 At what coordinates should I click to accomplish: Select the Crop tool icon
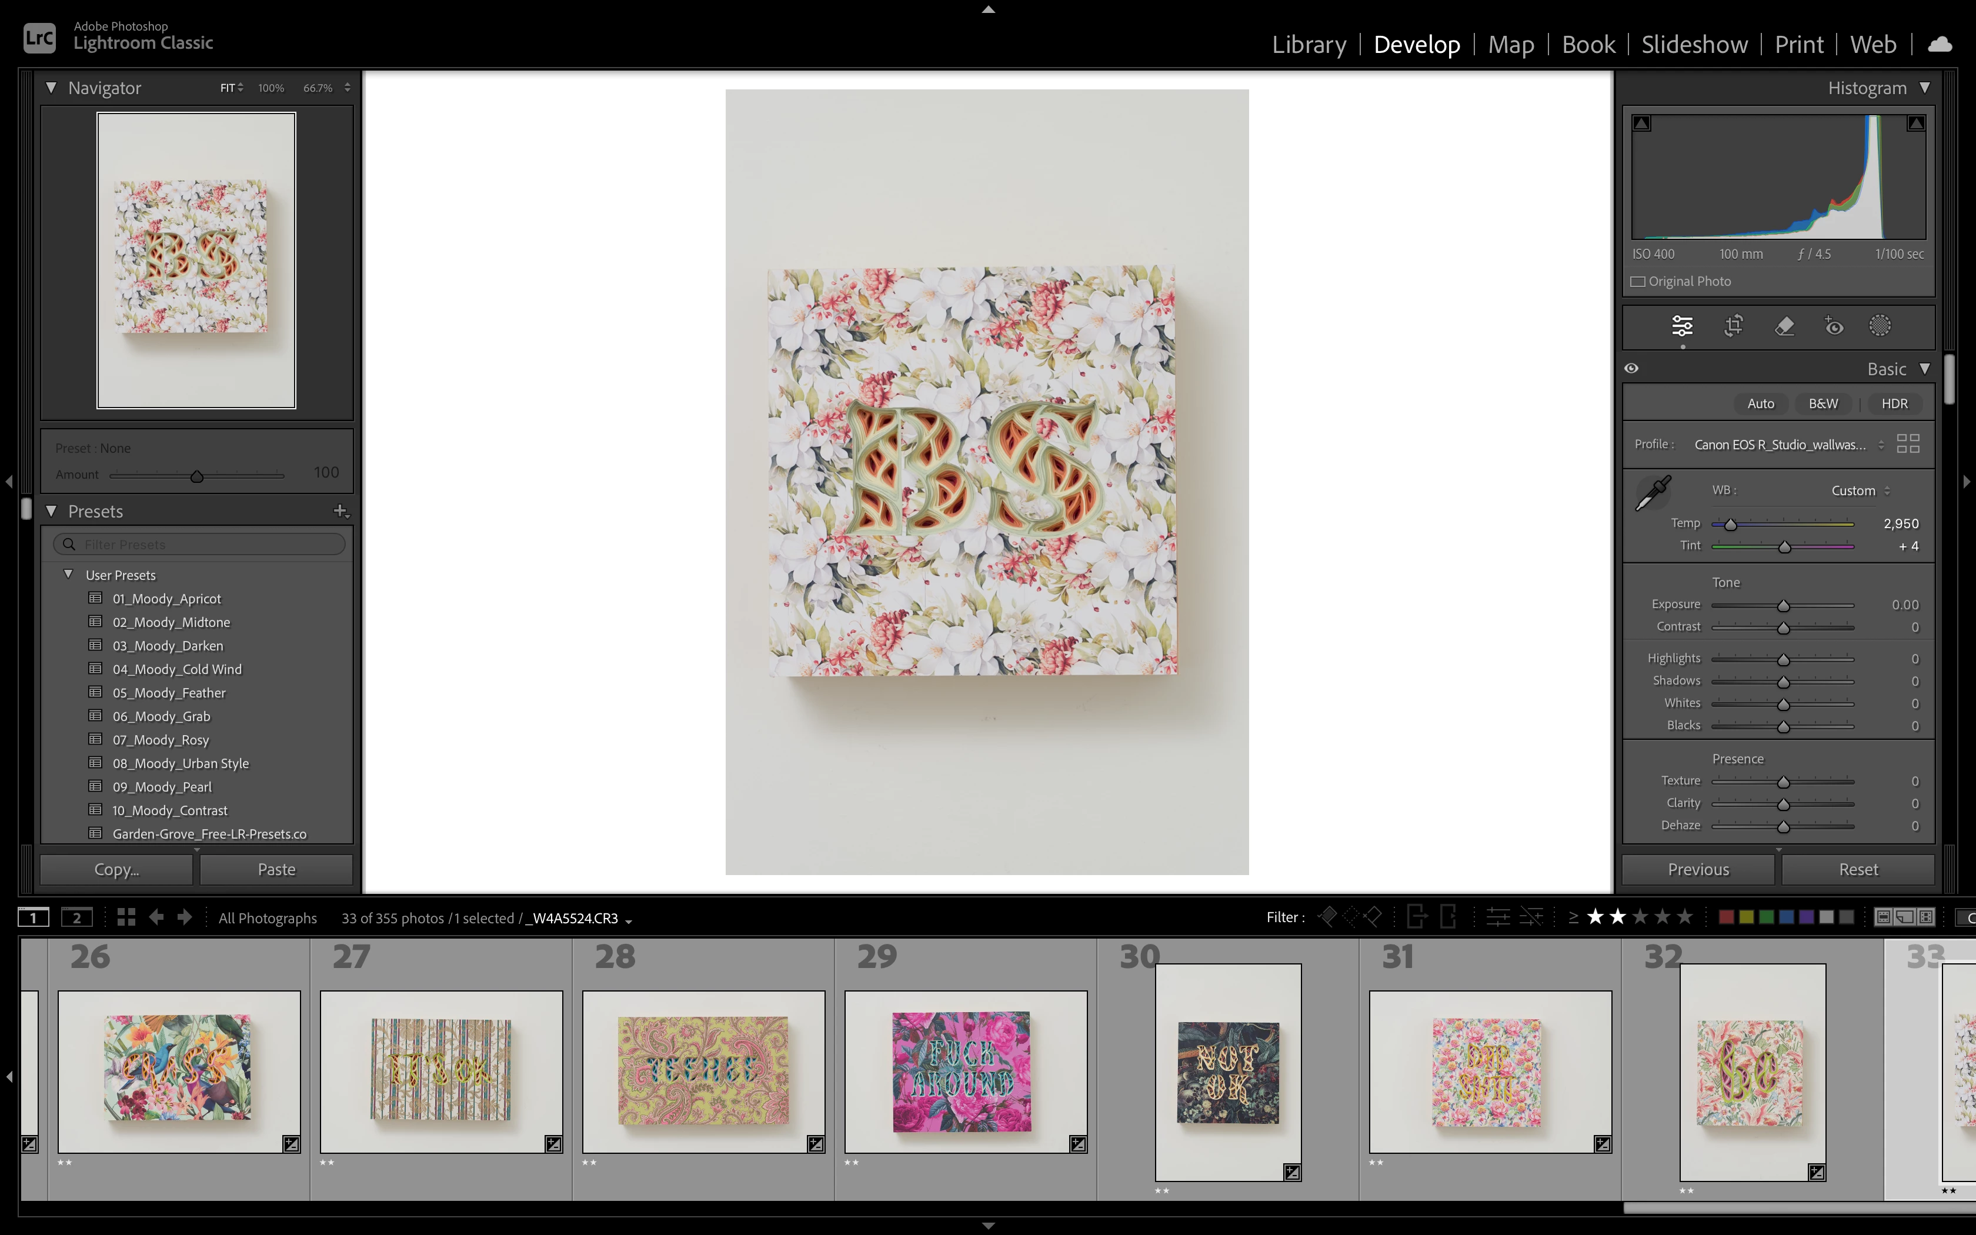[1734, 326]
